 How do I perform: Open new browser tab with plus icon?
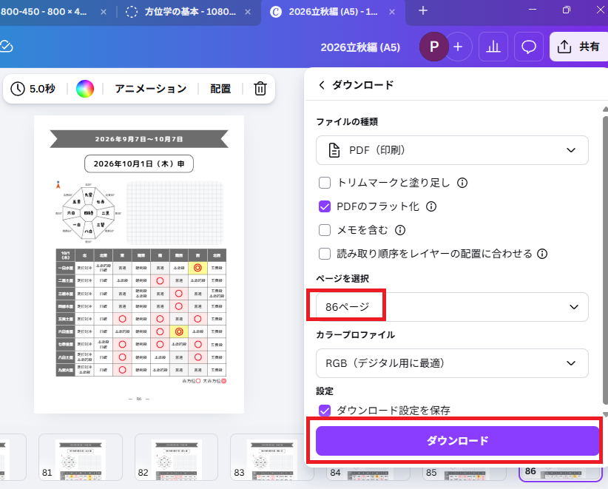(x=423, y=10)
